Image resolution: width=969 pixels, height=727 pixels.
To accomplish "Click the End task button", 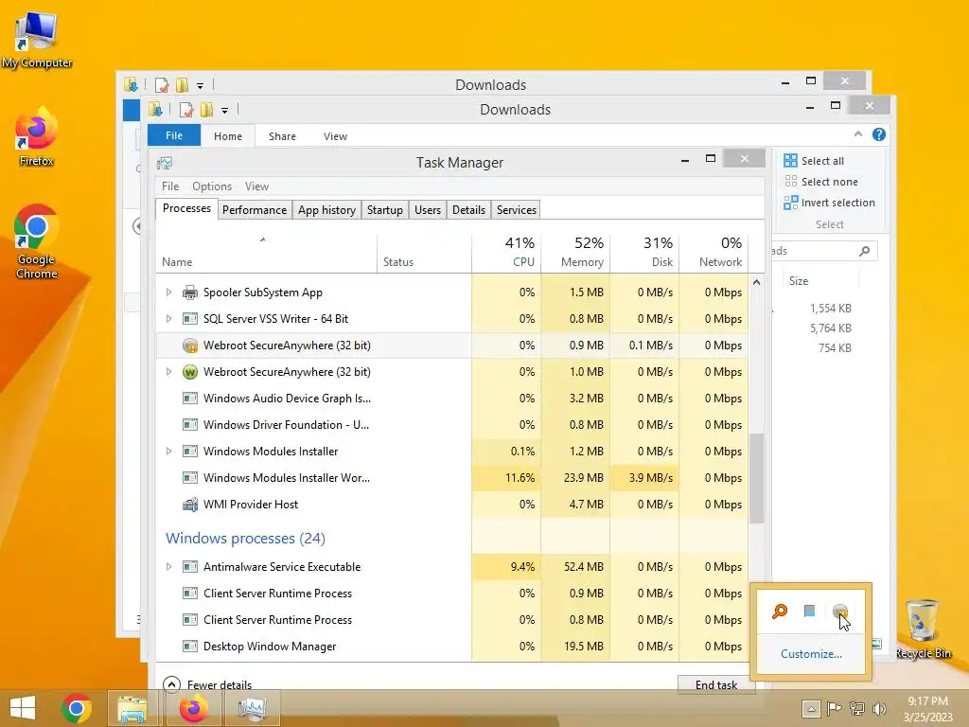I will pyautogui.click(x=715, y=683).
